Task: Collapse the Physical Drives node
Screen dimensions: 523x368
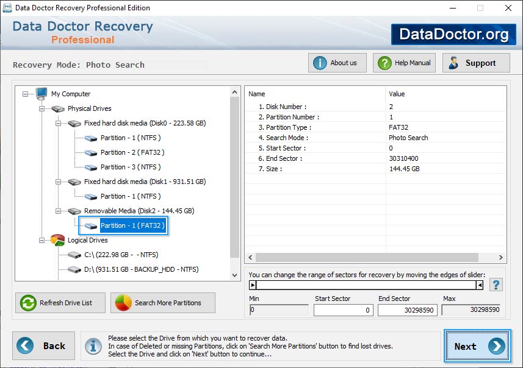Action: (41, 108)
